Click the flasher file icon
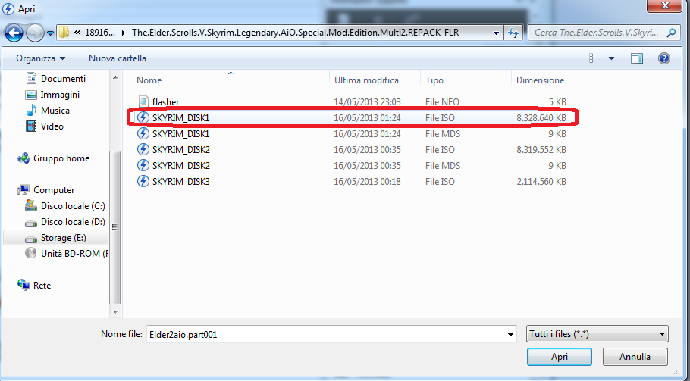Viewport: 690px width, 381px height. click(143, 101)
